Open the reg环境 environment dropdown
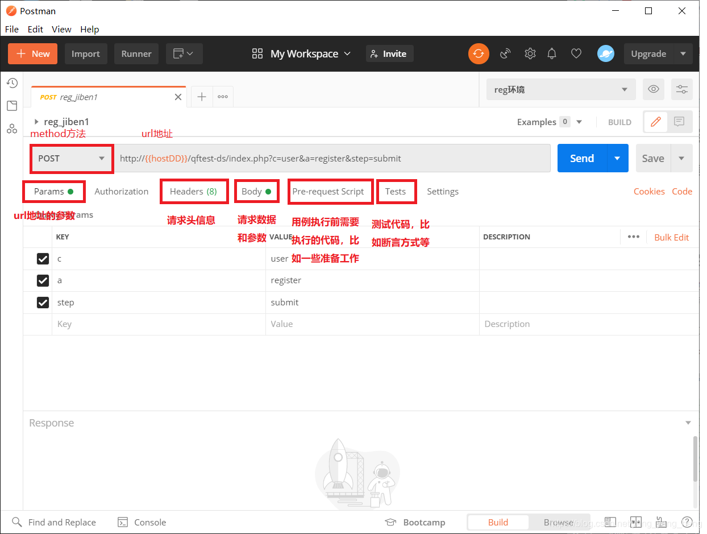 tap(561, 89)
